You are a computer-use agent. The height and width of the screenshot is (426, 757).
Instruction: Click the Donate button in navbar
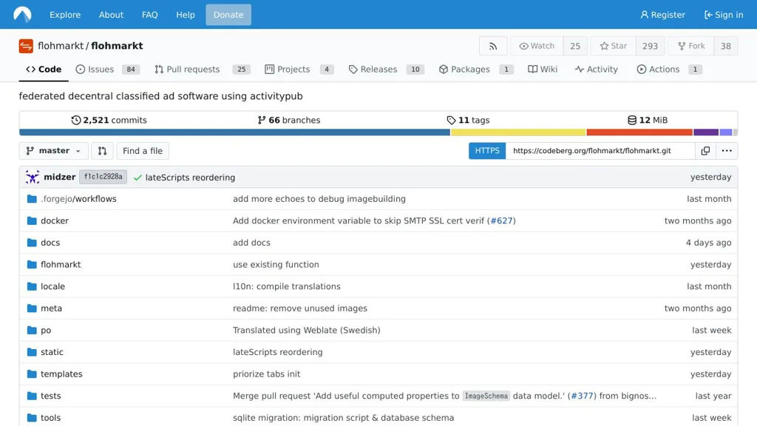[x=228, y=15]
